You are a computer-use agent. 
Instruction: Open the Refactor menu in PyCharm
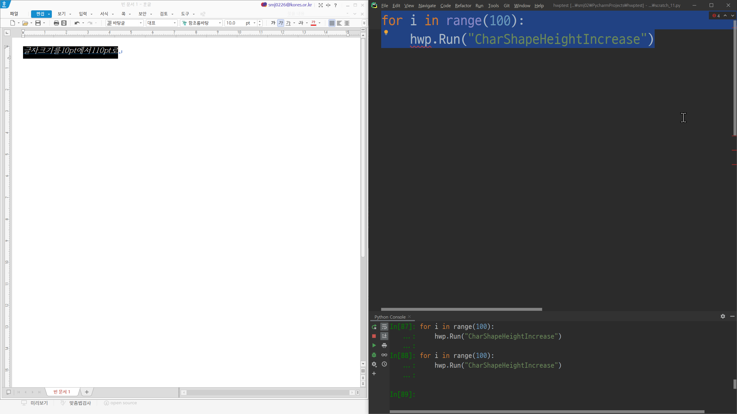point(463,5)
